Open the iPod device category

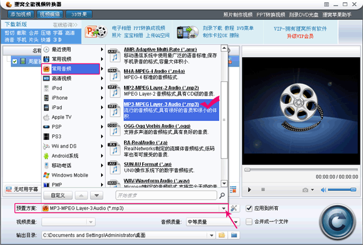(x=73, y=88)
